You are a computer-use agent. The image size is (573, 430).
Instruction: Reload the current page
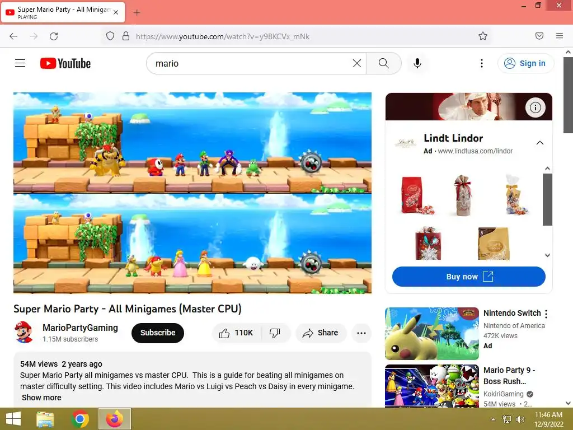point(54,36)
